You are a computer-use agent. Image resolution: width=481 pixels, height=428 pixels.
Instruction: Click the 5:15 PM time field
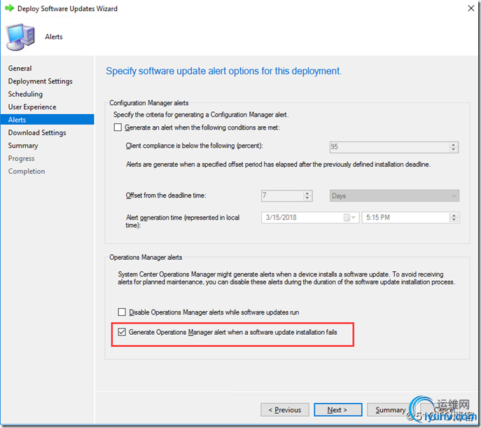pyautogui.click(x=405, y=218)
